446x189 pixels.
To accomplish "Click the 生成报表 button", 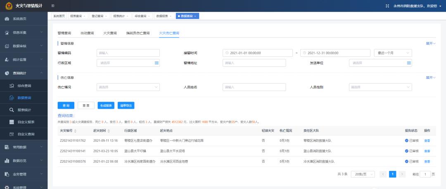I will (x=106, y=105).
